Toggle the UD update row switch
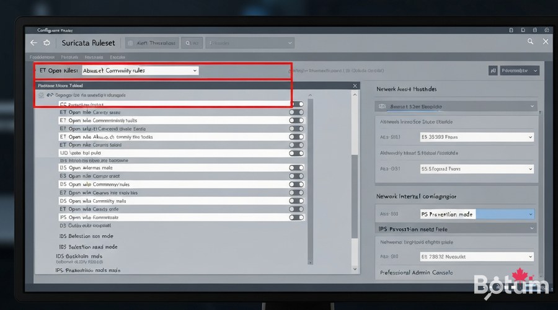558x310 pixels. [x=296, y=153]
